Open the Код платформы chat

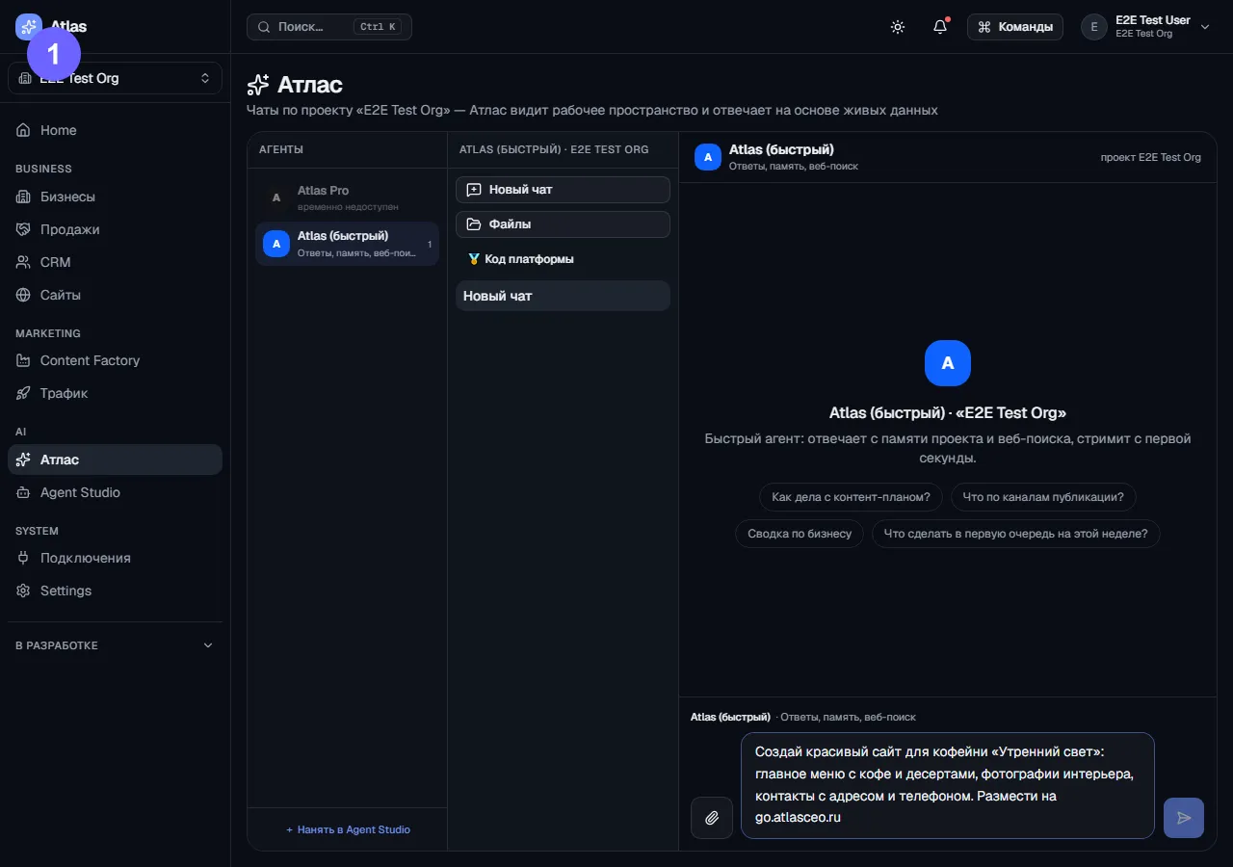pos(563,259)
